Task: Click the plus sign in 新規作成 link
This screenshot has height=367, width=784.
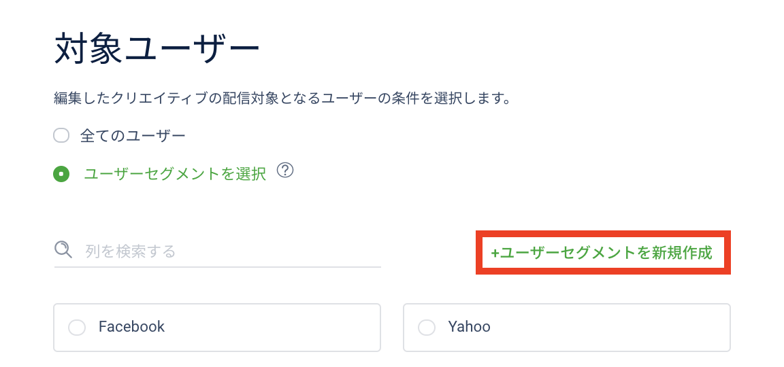Action: tap(495, 253)
